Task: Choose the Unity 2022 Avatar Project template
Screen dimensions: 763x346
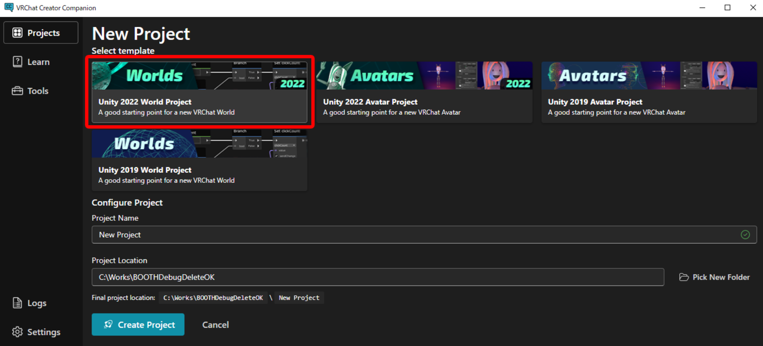Action: (x=424, y=92)
